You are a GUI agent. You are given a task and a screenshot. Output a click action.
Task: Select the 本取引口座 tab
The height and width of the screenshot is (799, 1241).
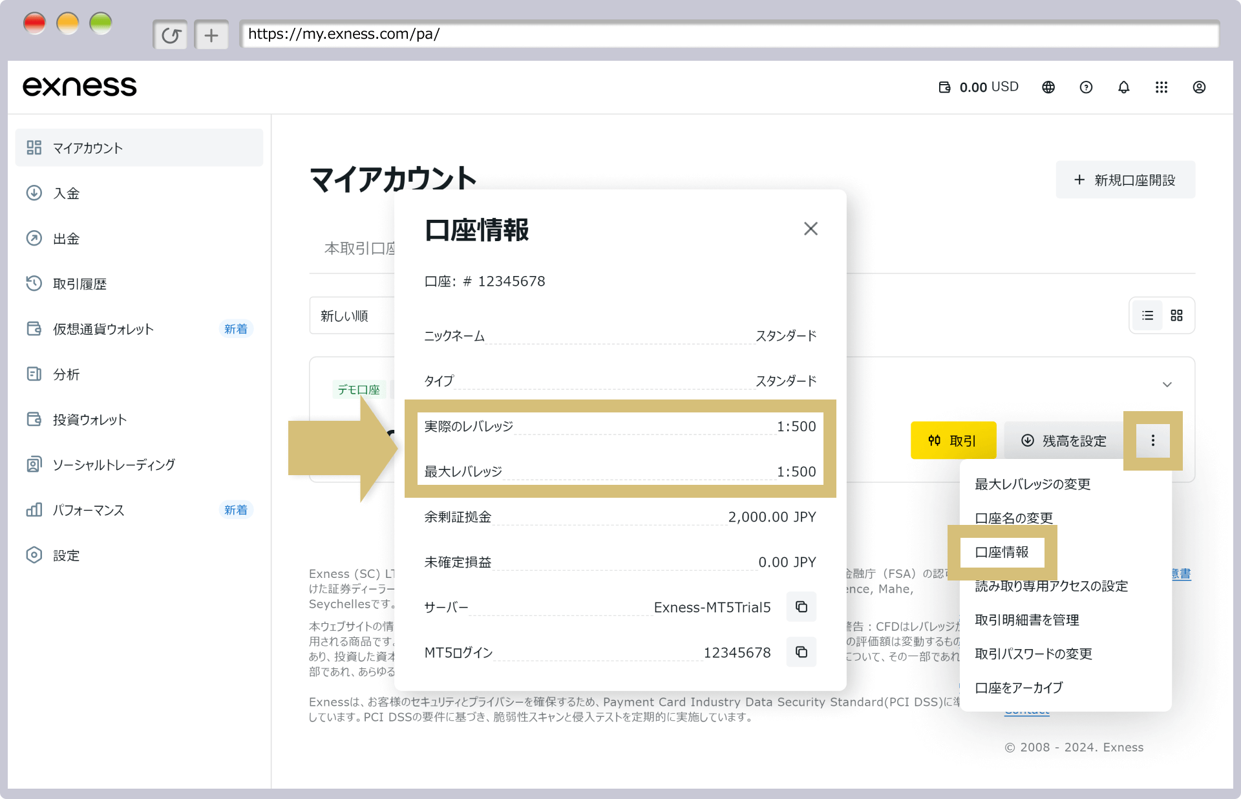click(359, 248)
